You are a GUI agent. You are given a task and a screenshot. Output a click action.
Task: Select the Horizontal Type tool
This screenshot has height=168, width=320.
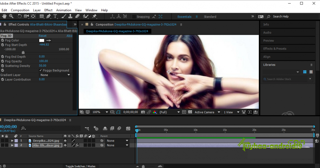55,16
